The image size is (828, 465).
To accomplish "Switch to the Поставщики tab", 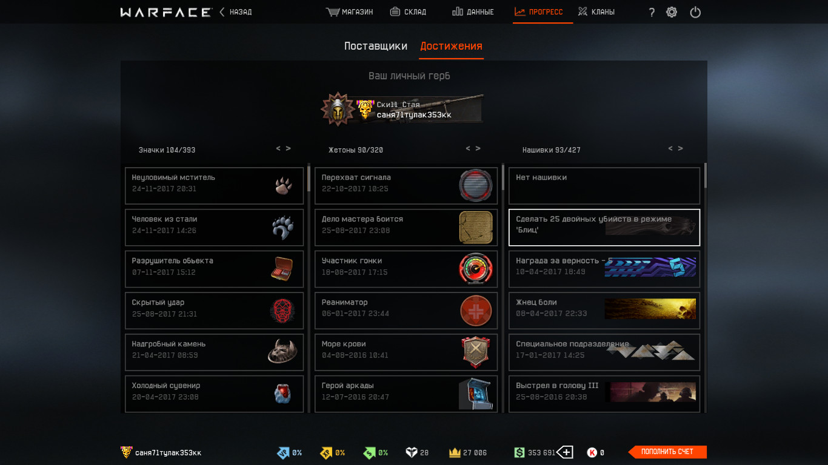I will tap(376, 46).
